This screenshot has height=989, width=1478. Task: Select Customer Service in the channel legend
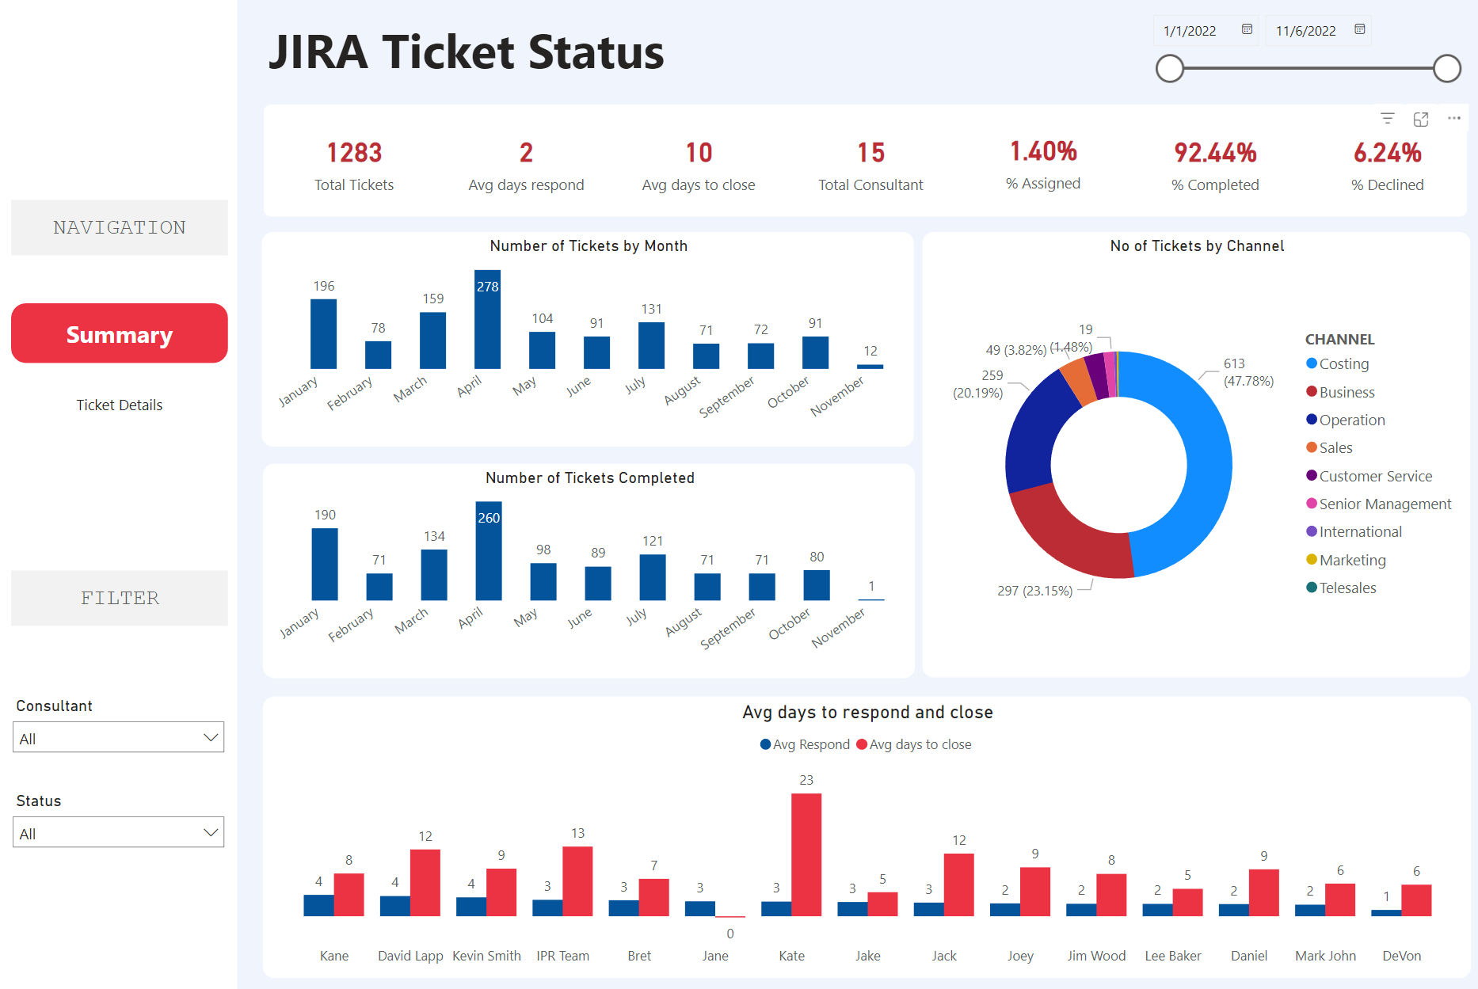click(1369, 476)
